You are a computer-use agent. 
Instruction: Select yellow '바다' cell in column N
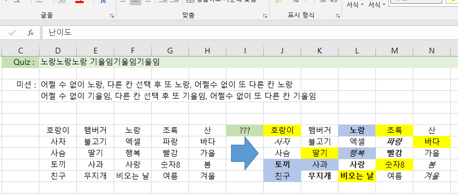click(432, 142)
